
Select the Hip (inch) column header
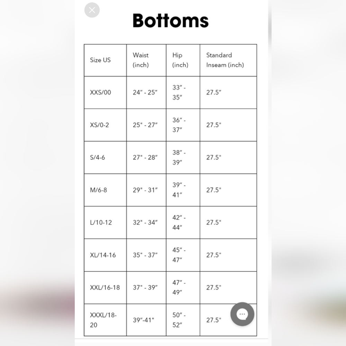(180, 60)
